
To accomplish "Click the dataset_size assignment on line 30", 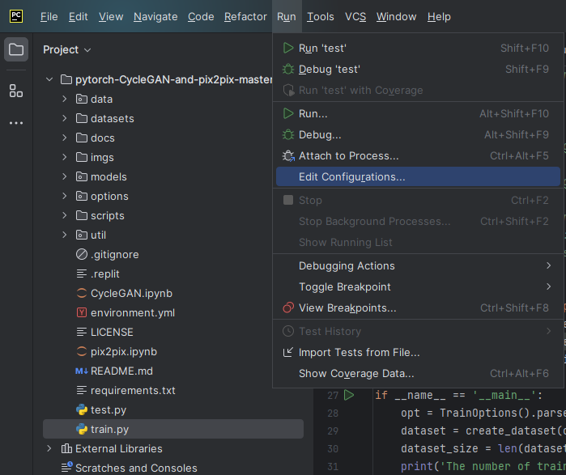I will coord(483,448).
